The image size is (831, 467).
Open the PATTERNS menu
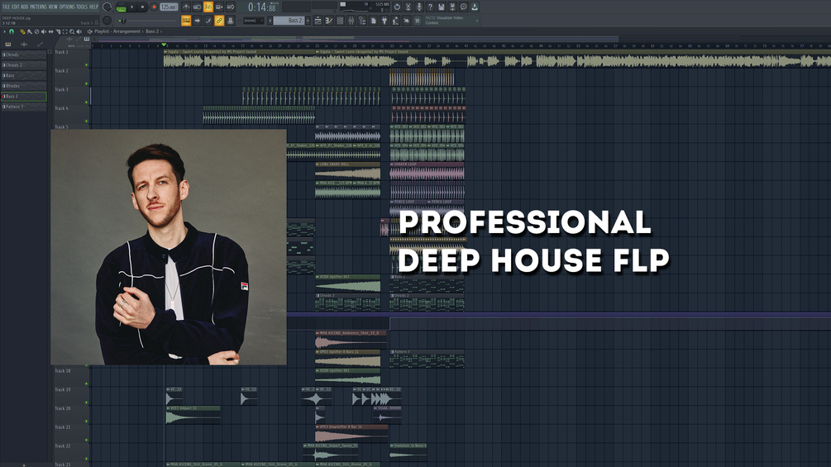point(38,7)
